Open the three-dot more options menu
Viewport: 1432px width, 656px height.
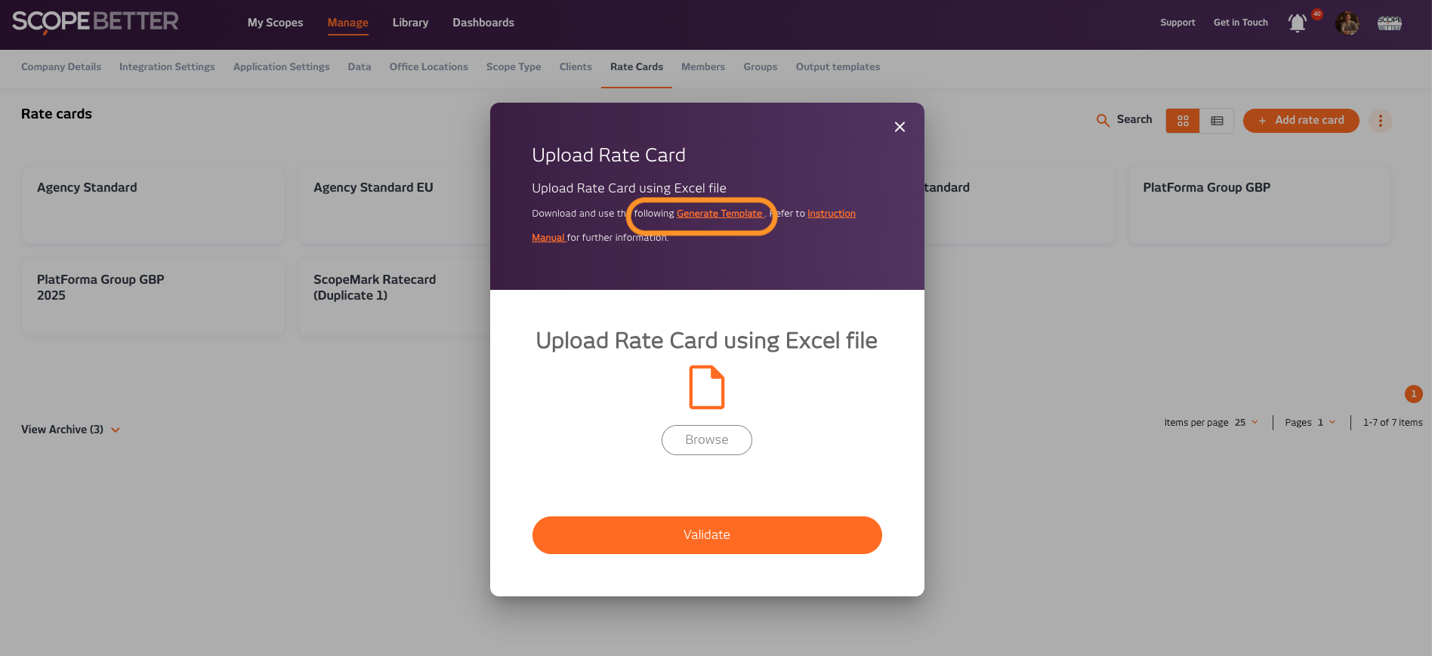[1380, 121]
